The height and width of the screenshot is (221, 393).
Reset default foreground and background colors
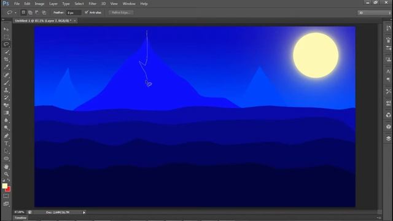pos(3,180)
